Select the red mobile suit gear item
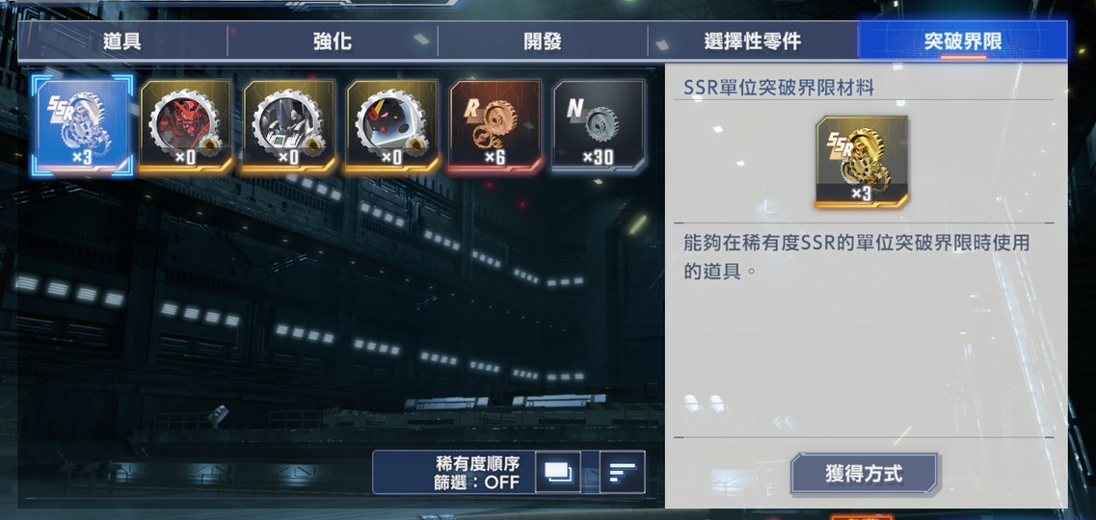Screen dimensions: 1096x520 185,125
